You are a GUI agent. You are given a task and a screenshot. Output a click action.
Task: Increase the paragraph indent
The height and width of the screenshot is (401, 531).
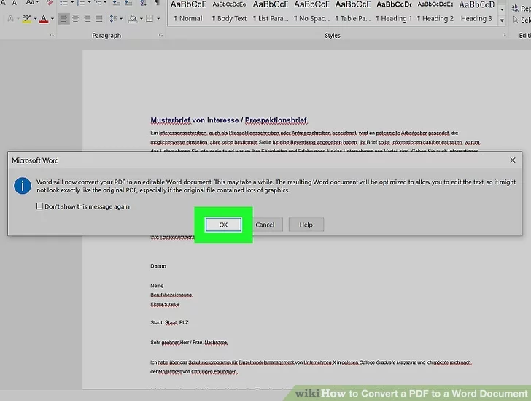pos(128,3)
